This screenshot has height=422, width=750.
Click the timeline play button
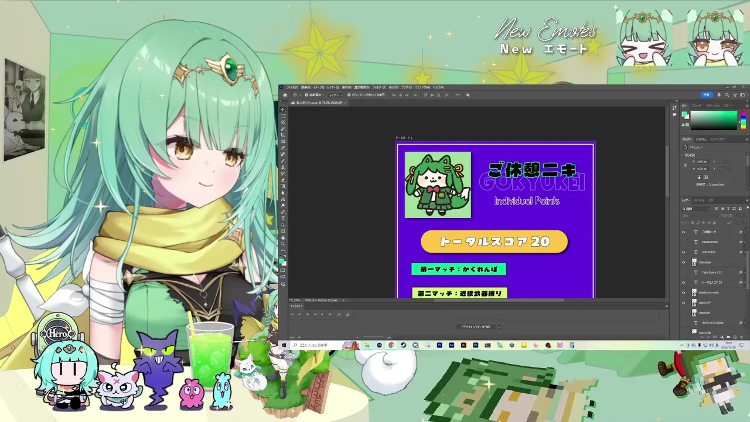click(x=308, y=315)
